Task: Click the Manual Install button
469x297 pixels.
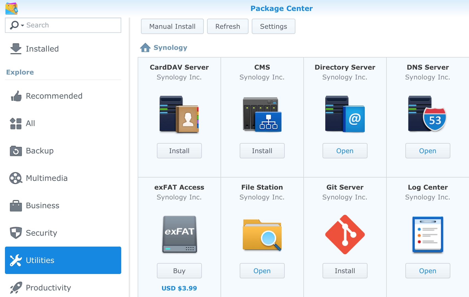Action: coord(172,26)
